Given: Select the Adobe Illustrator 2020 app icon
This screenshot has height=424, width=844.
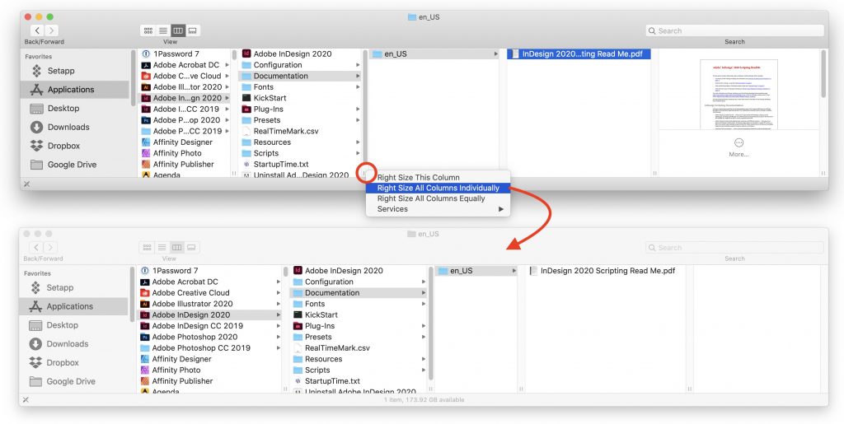Looking at the screenshot, I should pyautogui.click(x=144, y=304).
